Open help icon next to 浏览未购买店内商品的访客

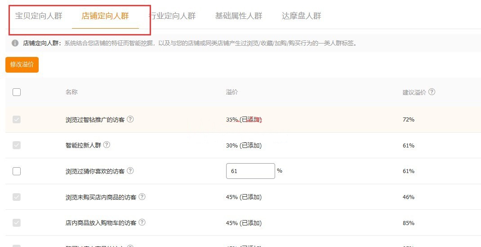point(142,196)
